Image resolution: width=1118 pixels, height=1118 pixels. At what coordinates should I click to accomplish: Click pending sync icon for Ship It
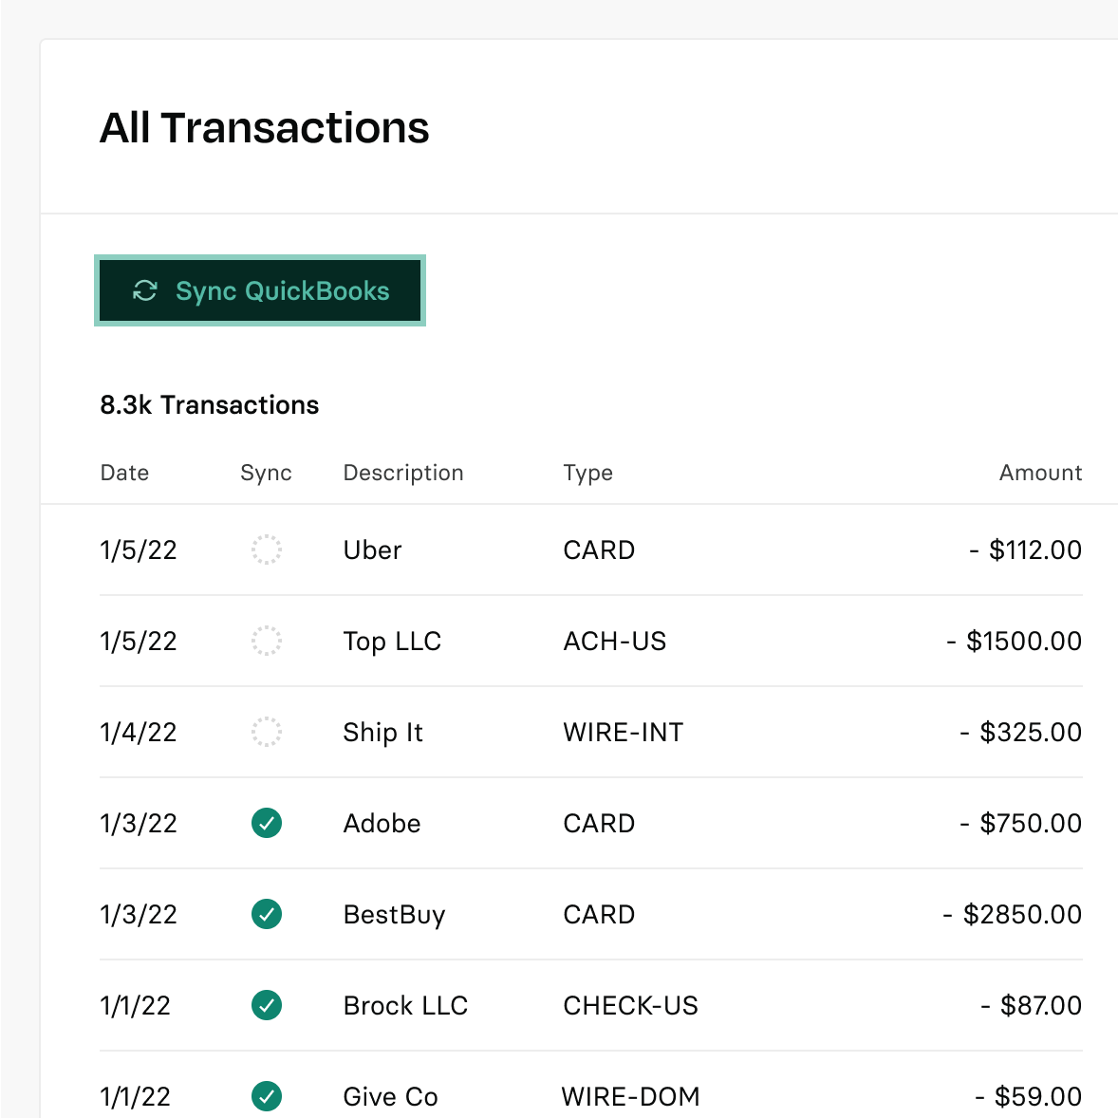point(267,732)
